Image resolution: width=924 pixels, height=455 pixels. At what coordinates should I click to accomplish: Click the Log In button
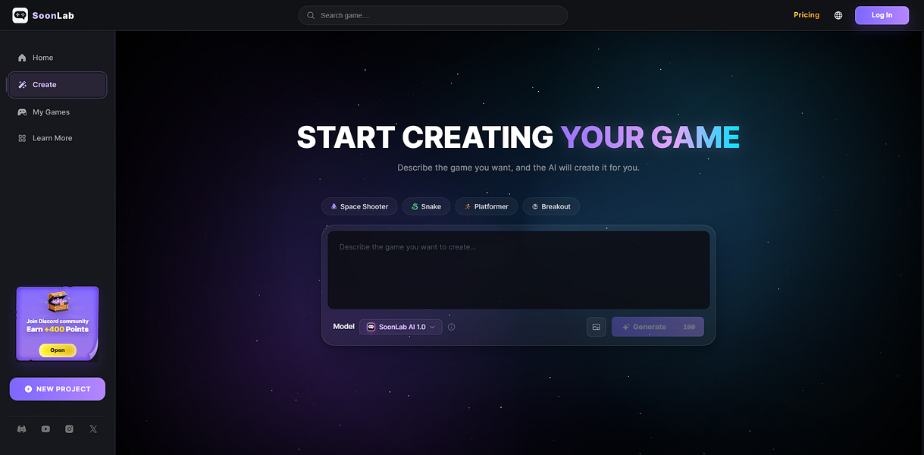pyautogui.click(x=882, y=15)
